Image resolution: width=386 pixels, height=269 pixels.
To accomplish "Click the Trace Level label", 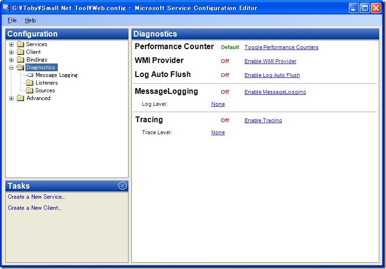I will click(157, 132).
